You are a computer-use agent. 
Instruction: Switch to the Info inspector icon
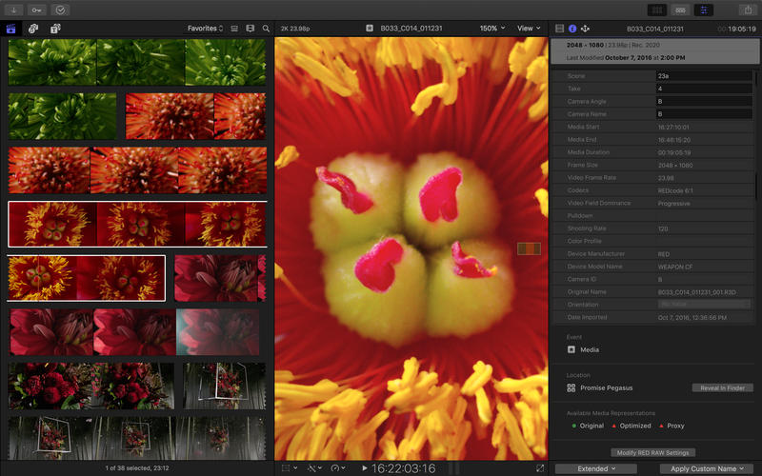tap(572, 29)
